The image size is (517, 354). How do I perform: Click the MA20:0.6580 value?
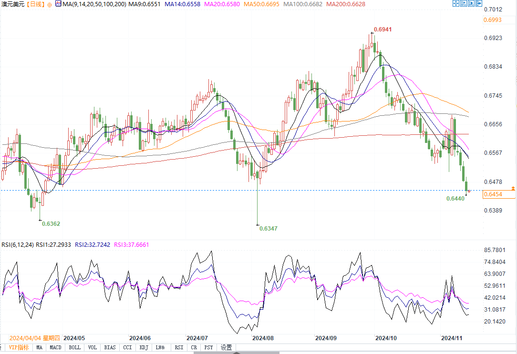point(222,4)
